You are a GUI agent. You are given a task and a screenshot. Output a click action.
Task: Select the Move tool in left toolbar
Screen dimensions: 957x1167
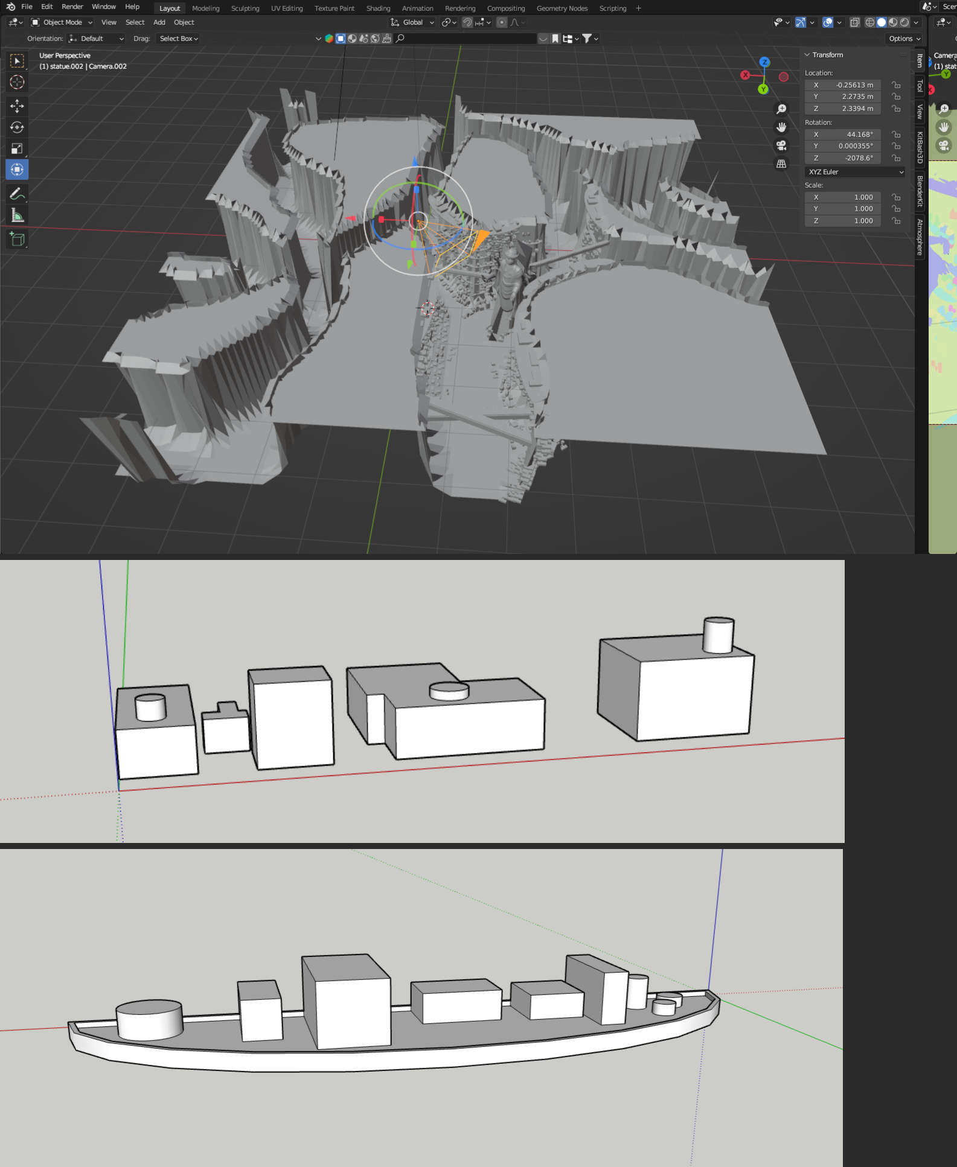click(17, 106)
